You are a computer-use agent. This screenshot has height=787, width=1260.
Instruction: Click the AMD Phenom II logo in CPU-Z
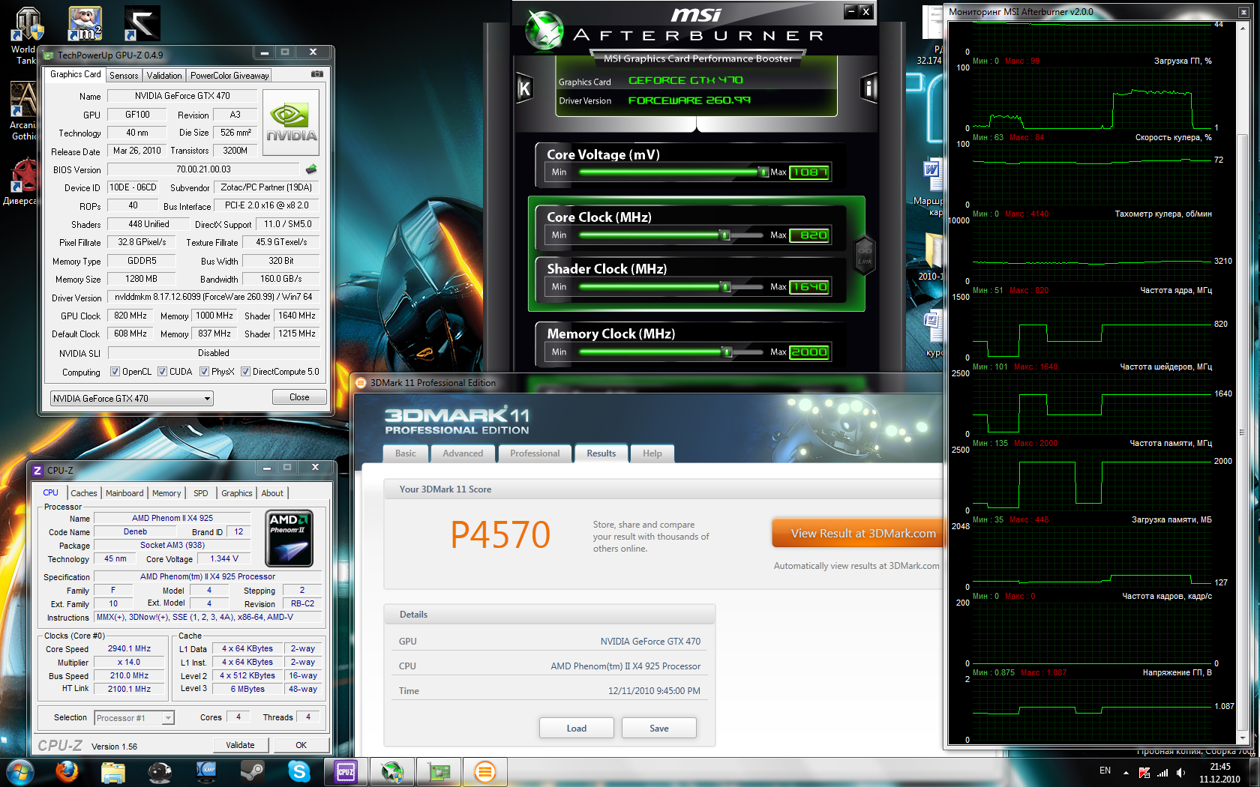click(289, 538)
